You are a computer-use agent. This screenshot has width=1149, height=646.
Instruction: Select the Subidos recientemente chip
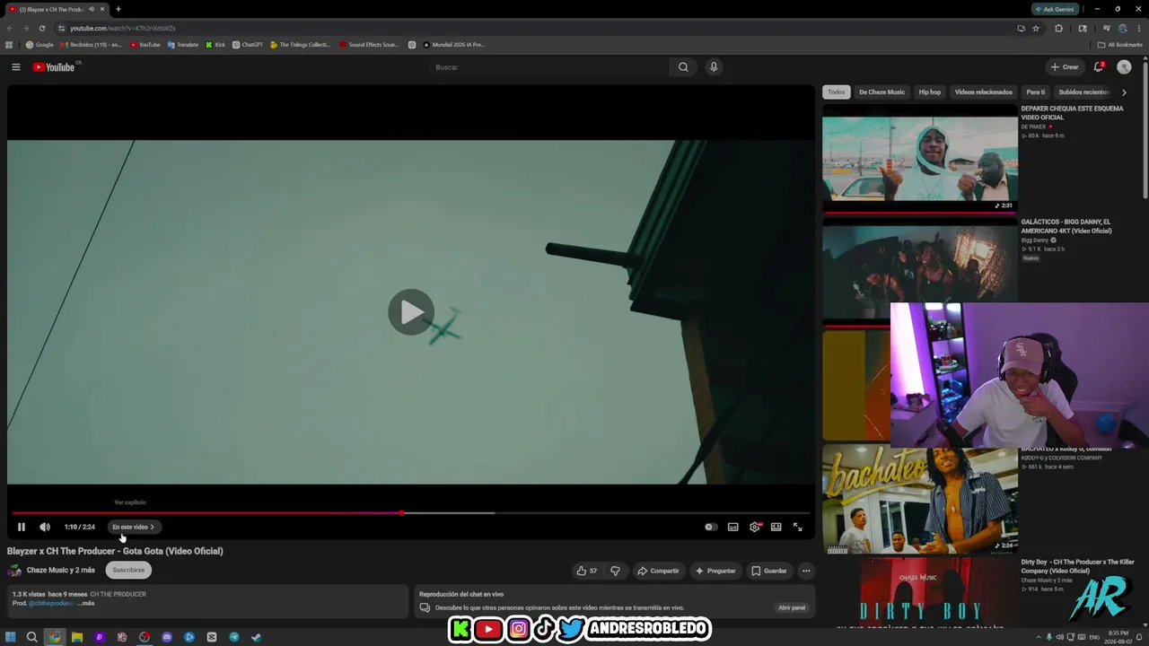click(x=1084, y=92)
